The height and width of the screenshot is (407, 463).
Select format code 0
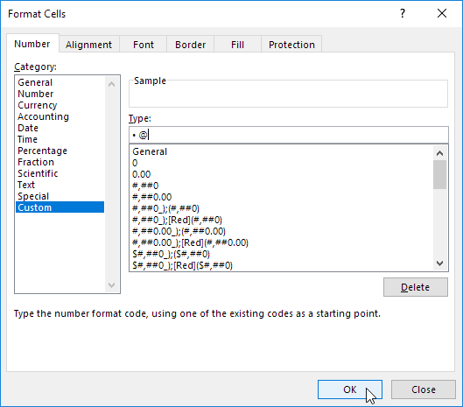[282, 163]
